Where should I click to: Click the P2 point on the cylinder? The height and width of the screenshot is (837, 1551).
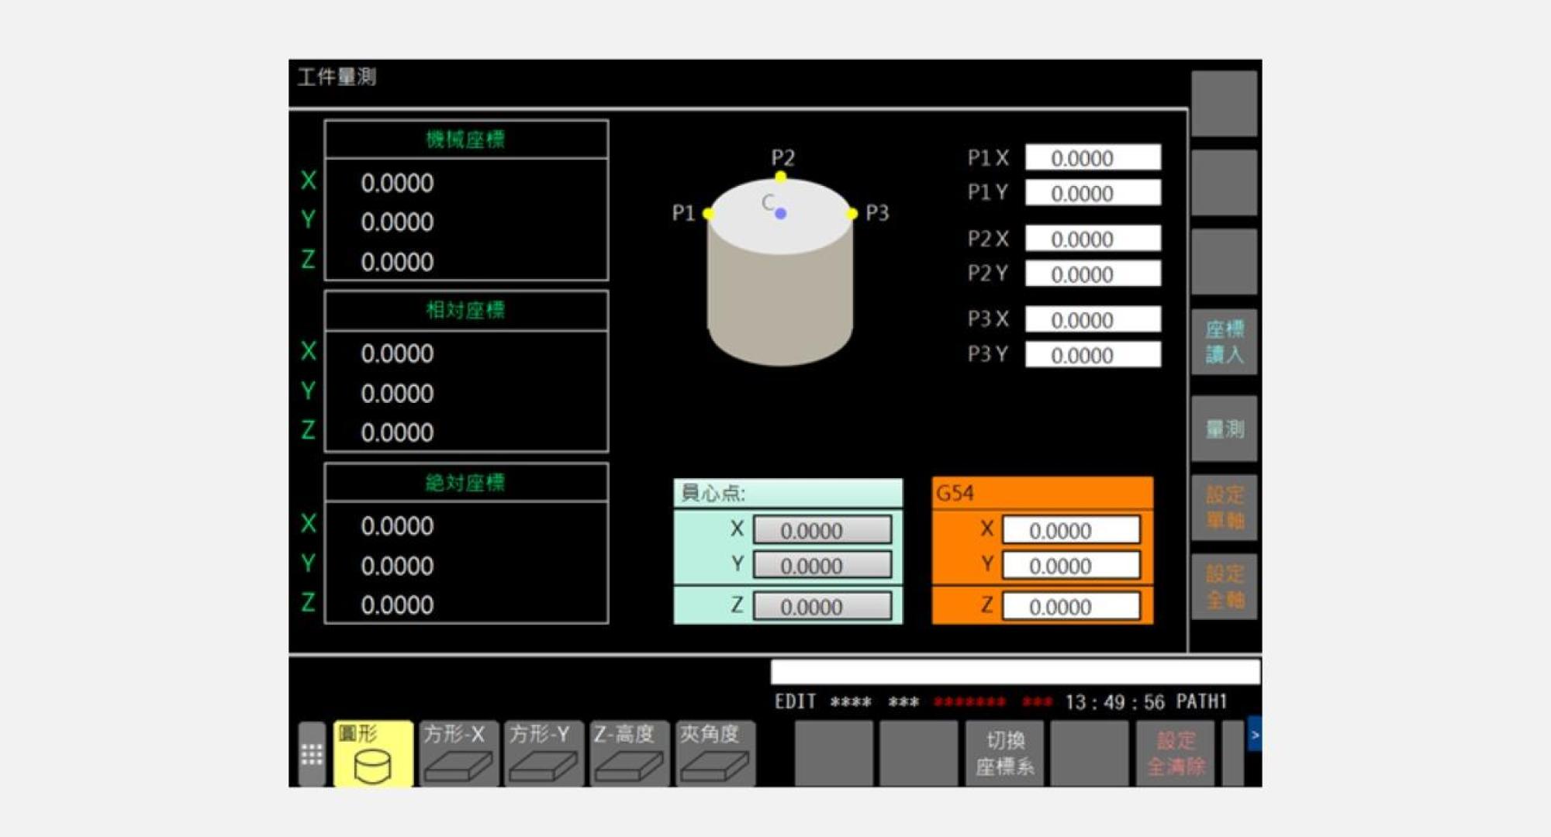[781, 177]
